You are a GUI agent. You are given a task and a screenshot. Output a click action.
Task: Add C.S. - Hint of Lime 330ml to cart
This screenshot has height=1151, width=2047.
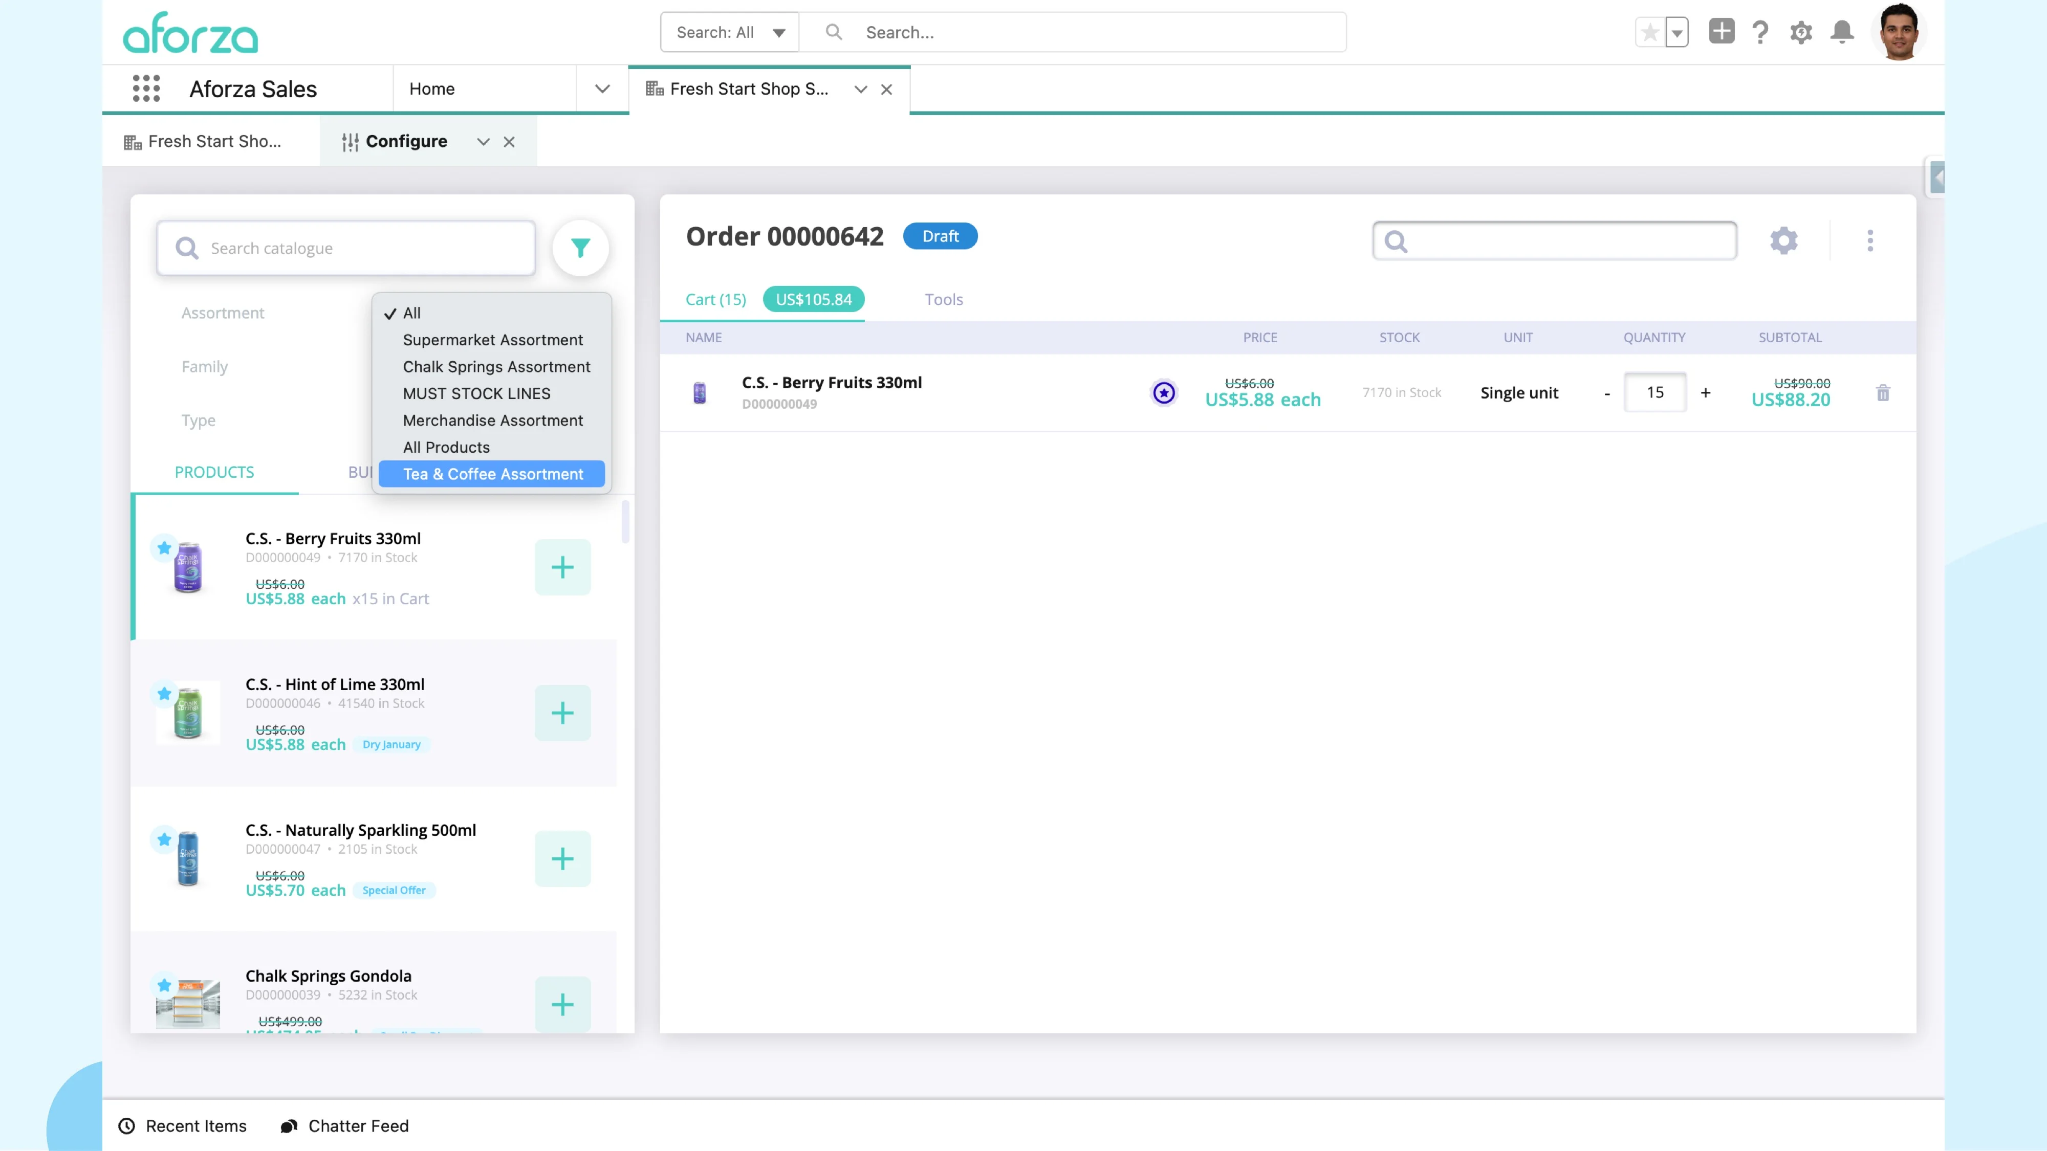[562, 713]
